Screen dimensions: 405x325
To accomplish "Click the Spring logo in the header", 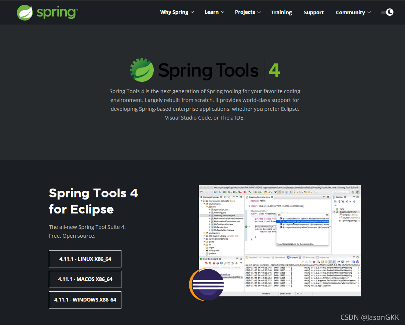I will (47, 12).
